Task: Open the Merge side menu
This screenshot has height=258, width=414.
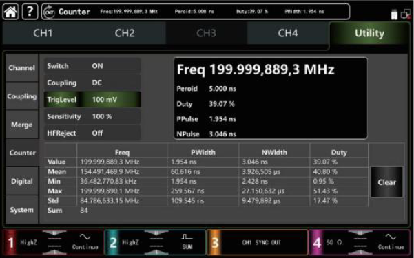Action: (x=22, y=125)
